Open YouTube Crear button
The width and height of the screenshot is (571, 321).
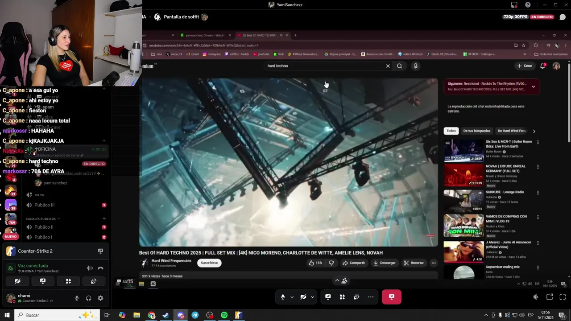(x=525, y=66)
